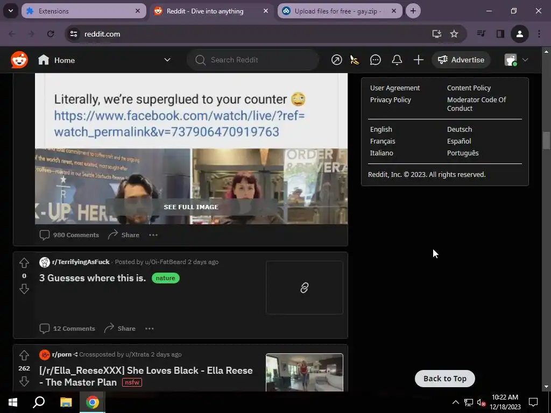Click the install app icon in address bar

(x=437, y=34)
